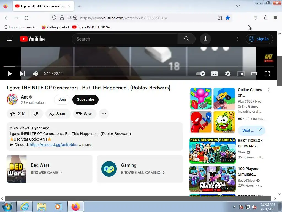Open Windows Explorer from taskbar
This screenshot has width=282, height=212.
point(42,206)
